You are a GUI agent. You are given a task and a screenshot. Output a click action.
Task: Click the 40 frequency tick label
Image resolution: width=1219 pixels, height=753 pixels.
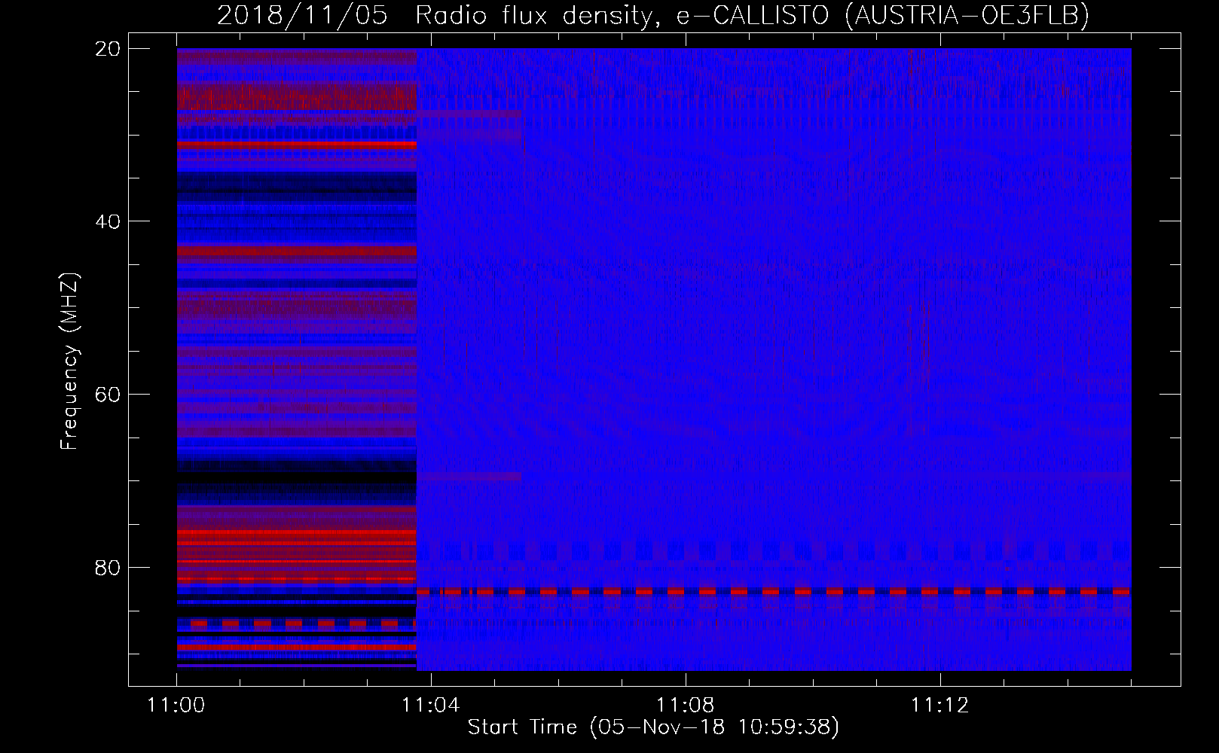click(108, 221)
